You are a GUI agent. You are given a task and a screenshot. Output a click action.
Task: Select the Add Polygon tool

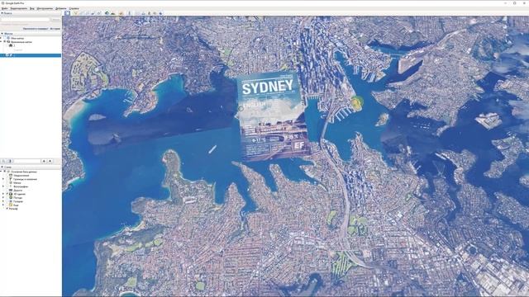click(81, 13)
